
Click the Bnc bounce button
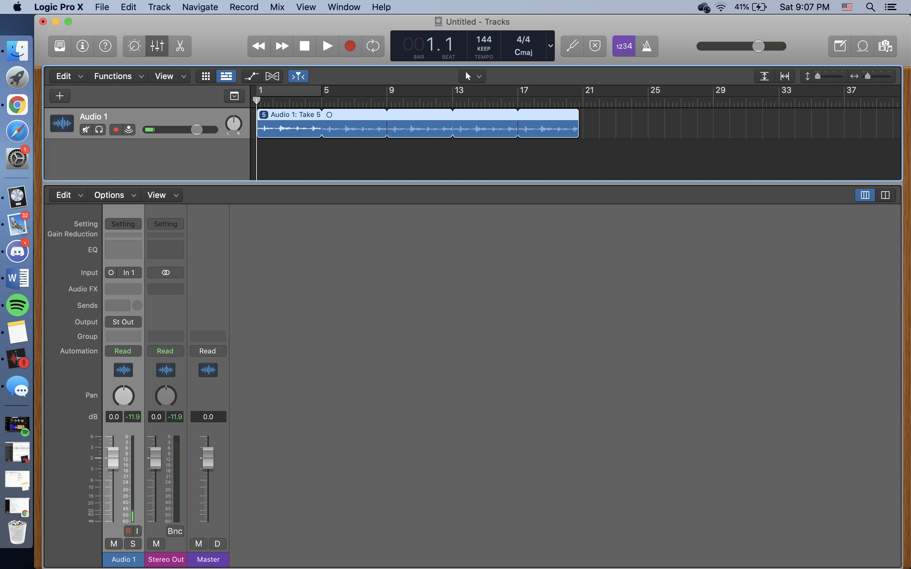click(x=175, y=531)
